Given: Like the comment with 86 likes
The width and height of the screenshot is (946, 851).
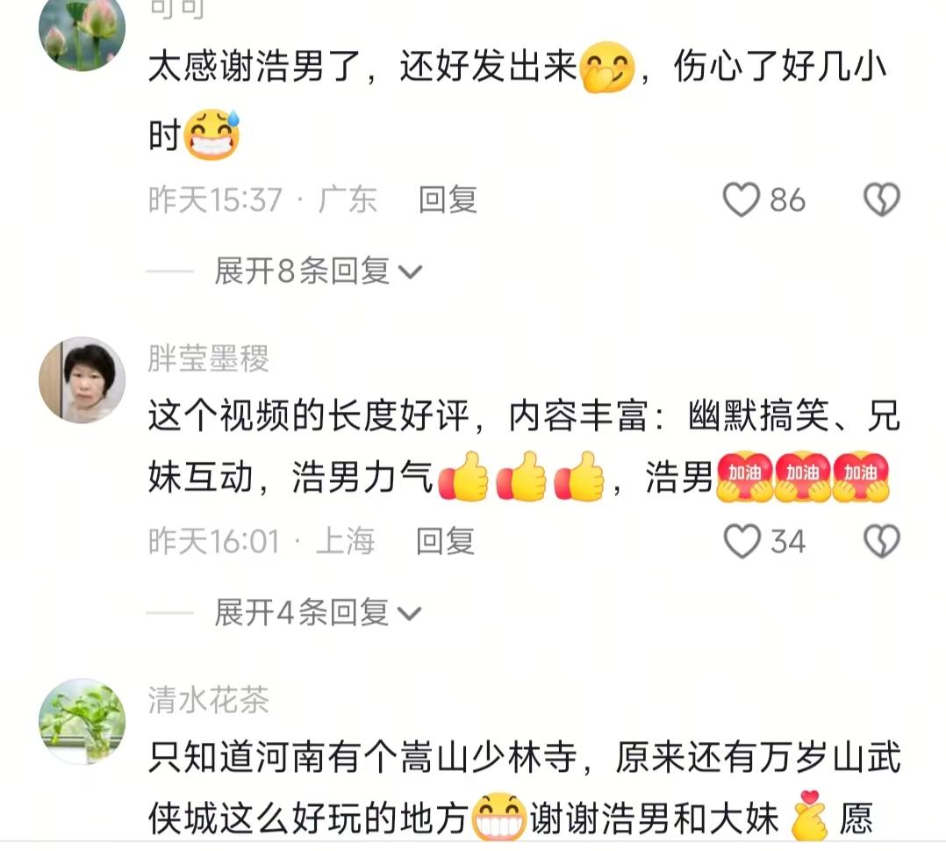Looking at the screenshot, I should pos(741,199).
